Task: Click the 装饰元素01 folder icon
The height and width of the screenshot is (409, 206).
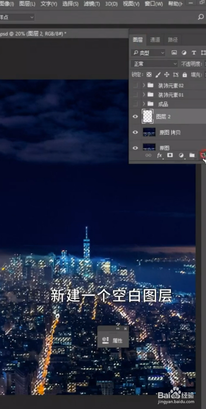Action: click(x=150, y=95)
